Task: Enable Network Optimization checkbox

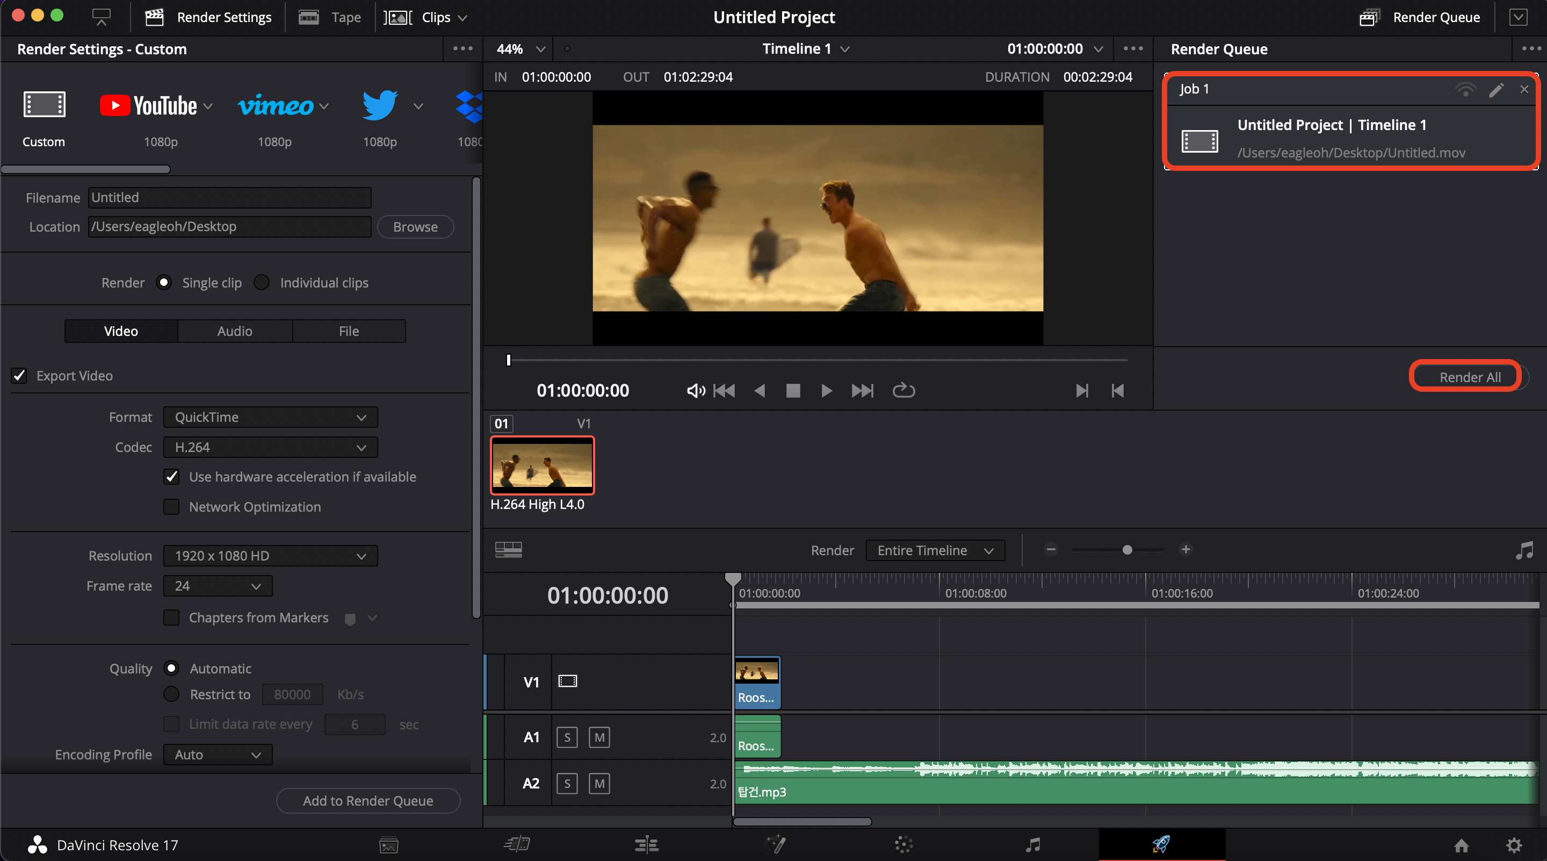Action: pos(172,506)
